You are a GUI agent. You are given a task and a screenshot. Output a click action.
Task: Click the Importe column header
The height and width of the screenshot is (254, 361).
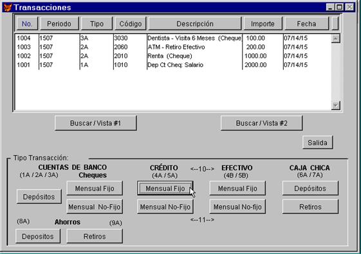coord(263,24)
